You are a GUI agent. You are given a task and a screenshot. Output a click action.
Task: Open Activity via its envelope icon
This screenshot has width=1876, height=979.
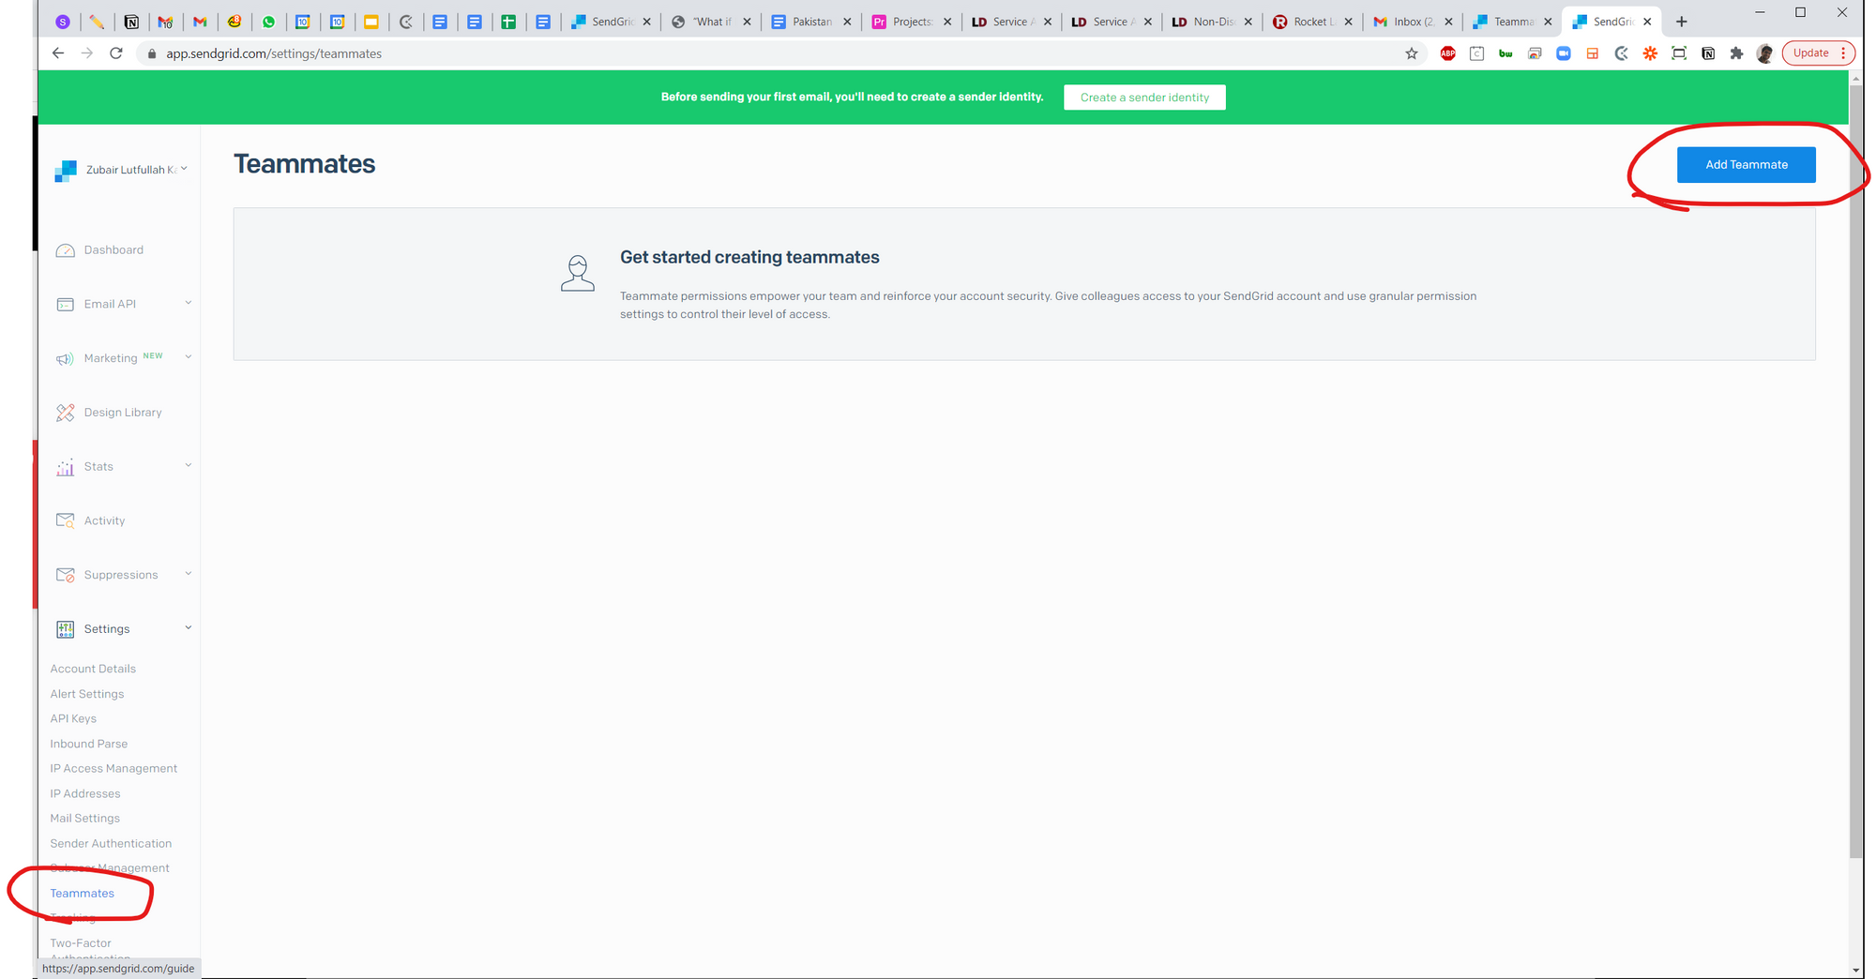(x=65, y=521)
